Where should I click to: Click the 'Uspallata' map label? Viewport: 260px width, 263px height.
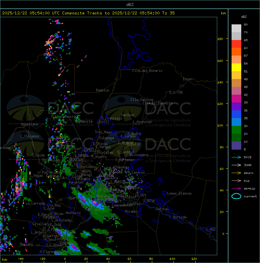[29, 124]
